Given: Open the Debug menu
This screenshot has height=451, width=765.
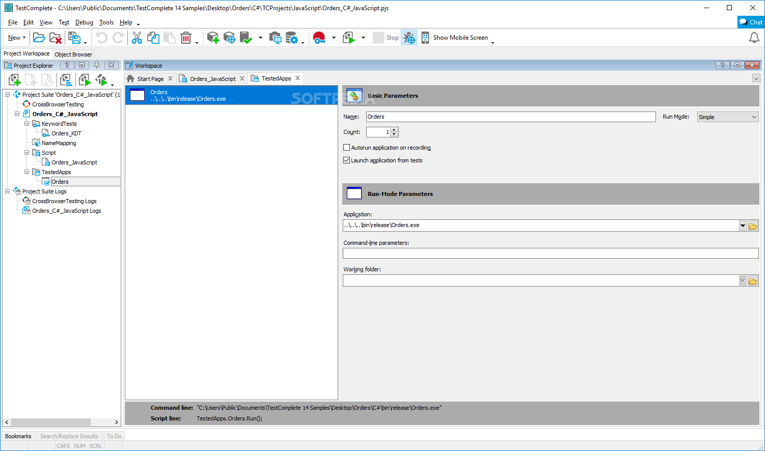Looking at the screenshot, I should coord(84,22).
